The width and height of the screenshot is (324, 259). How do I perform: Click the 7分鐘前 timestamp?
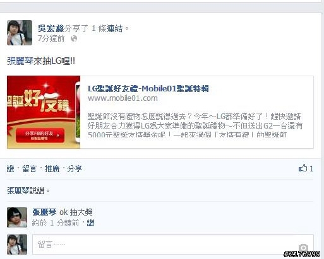(51, 38)
